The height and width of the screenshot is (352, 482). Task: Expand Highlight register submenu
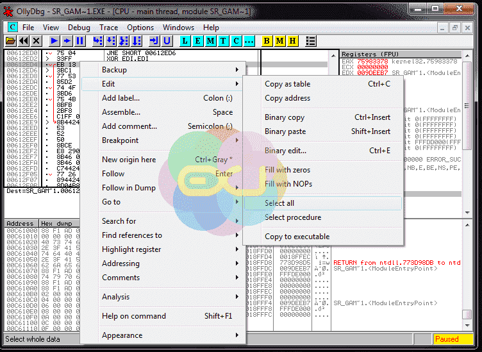tap(163, 249)
